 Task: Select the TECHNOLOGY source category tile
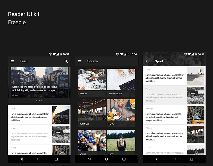tap(121, 83)
